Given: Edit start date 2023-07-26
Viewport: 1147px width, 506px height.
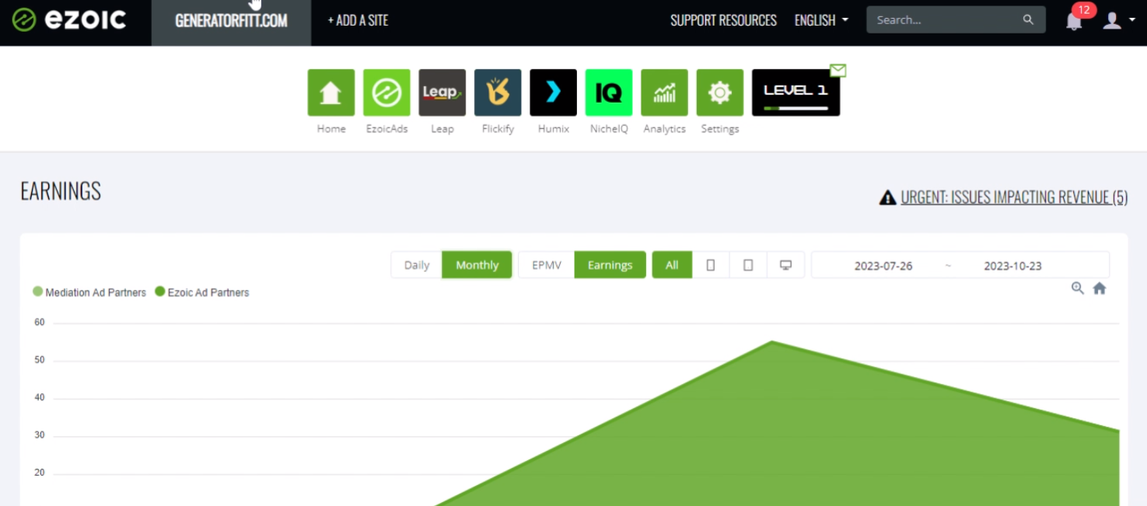Looking at the screenshot, I should 883,266.
